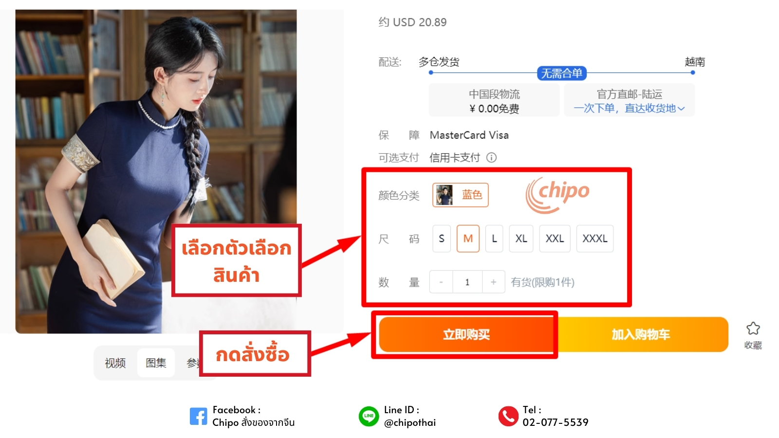This screenshot has height=438, width=779.
Task: Click the 立即购买 buy now button
Action: 466,334
